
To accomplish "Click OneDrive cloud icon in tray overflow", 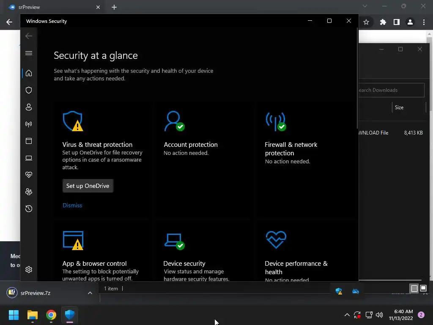I will [356, 291].
